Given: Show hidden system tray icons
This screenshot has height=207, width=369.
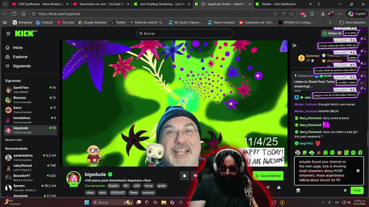Looking at the screenshot, I should click(323, 202).
